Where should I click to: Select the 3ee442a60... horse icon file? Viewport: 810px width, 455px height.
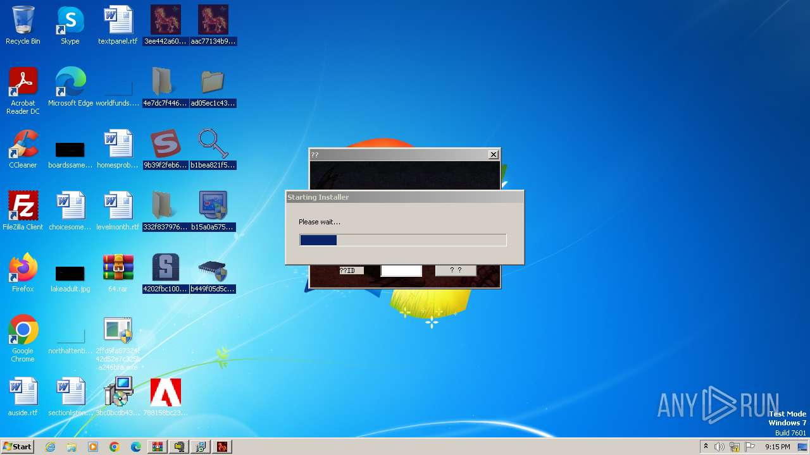click(x=165, y=25)
